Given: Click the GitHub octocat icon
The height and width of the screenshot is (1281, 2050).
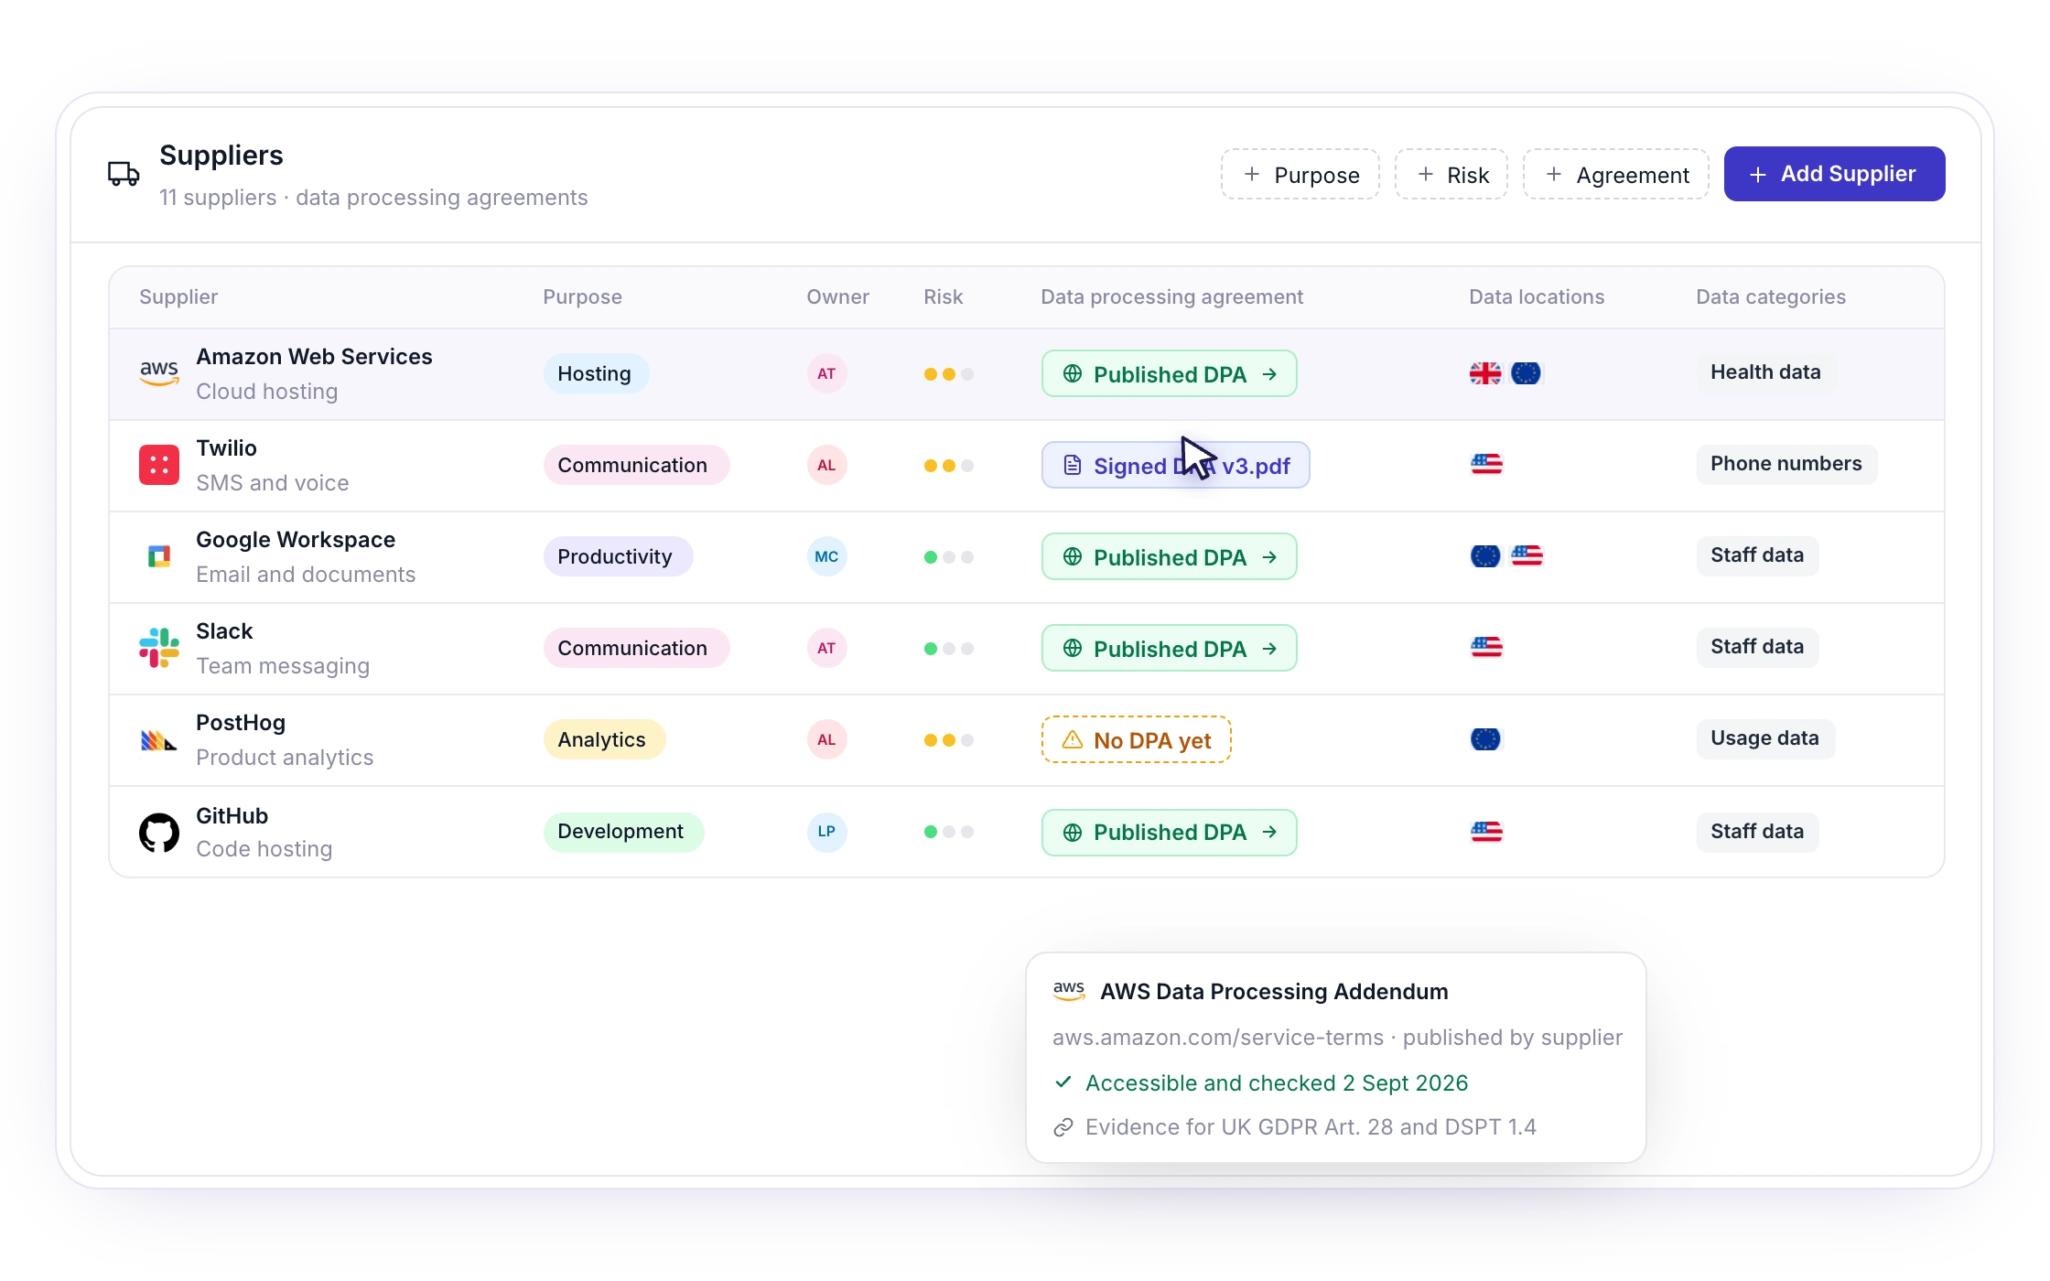Looking at the screenshot, I should [x=159, y=833].
